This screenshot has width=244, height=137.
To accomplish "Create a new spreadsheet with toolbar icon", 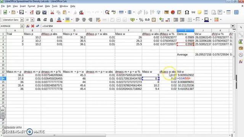I will point(5,12).
